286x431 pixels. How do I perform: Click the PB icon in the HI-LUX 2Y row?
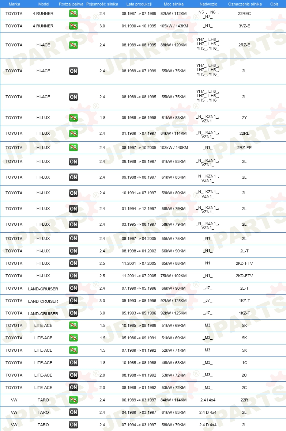[73, 118]
